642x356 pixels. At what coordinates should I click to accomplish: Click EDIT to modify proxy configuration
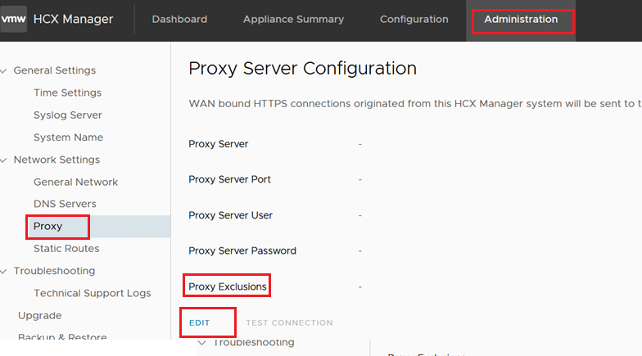pos(200,323)
